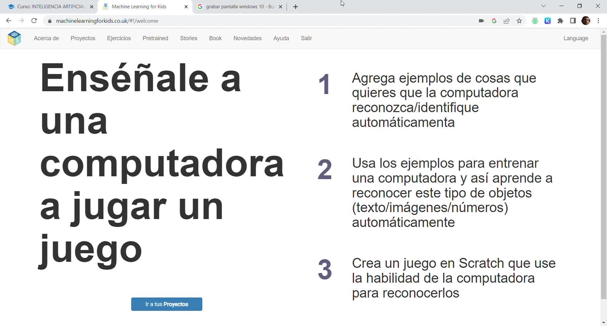Log out using Salir
607x326 pixels.
click(x=306, y=38)
